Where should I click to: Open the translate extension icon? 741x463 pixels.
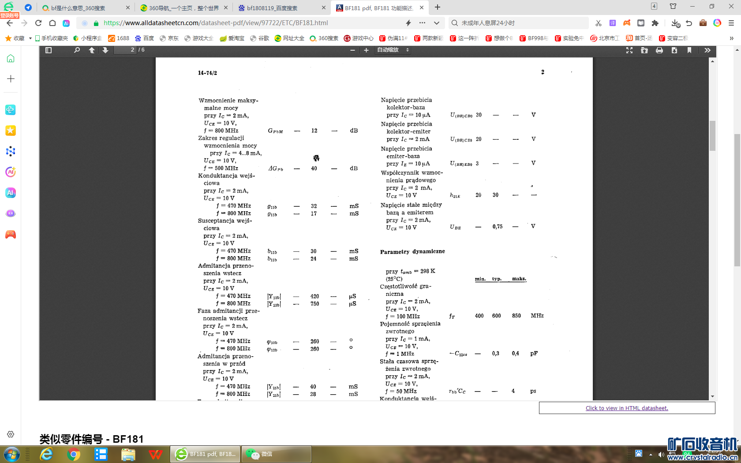[613, 23]
